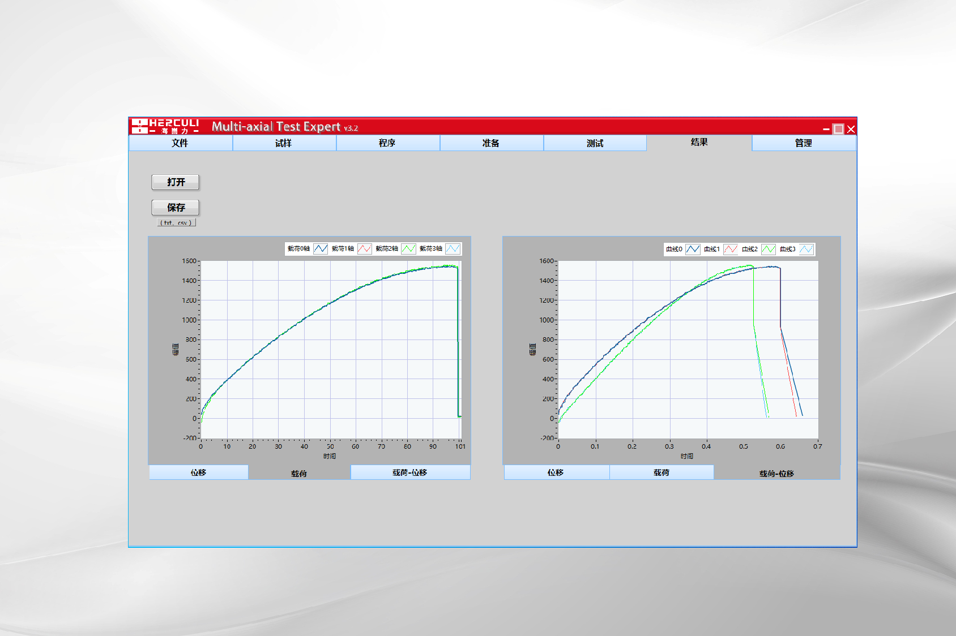Click the green 载荷2轴 legend line icon
This screenshot has height=636, width=956.
click(x=409, y=249)
